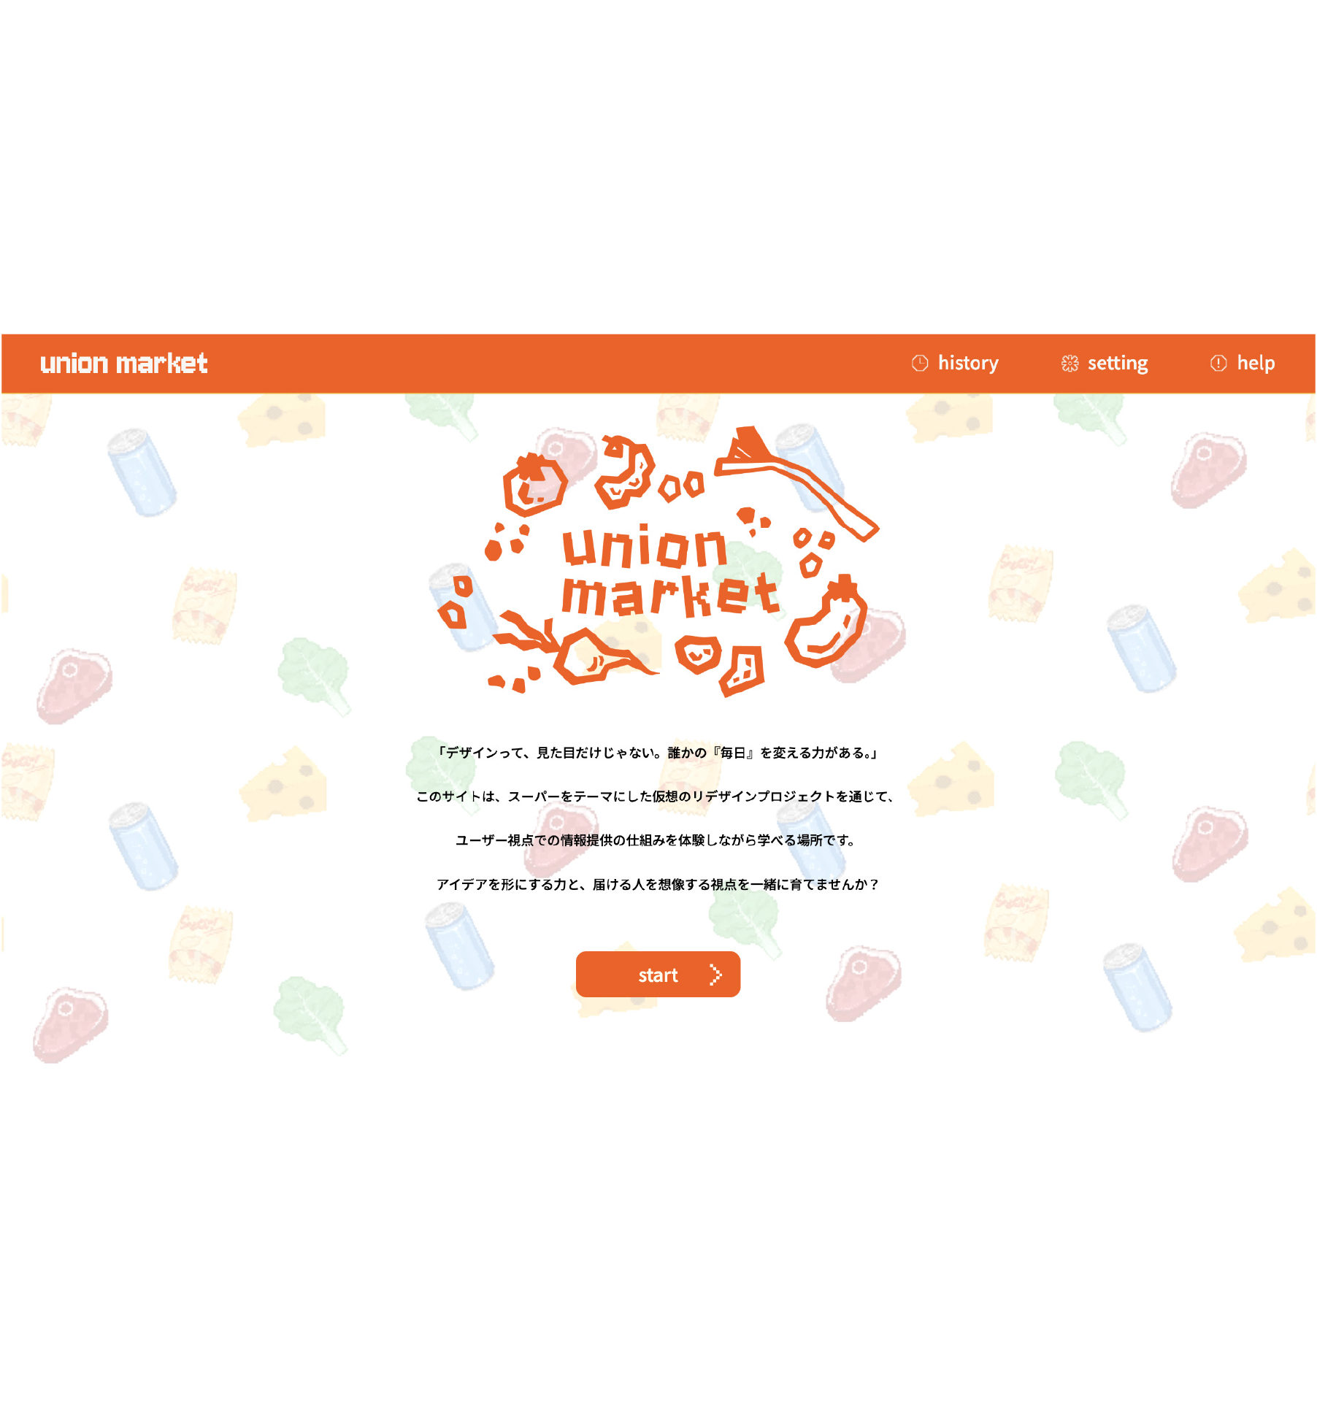Viewport: 1317px width, 1409px height.
Task: Click the quote line starting 「デザインって
Action: coord(658,752)
